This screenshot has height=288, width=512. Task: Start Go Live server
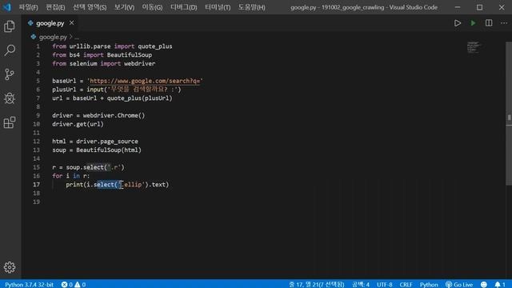459,285
